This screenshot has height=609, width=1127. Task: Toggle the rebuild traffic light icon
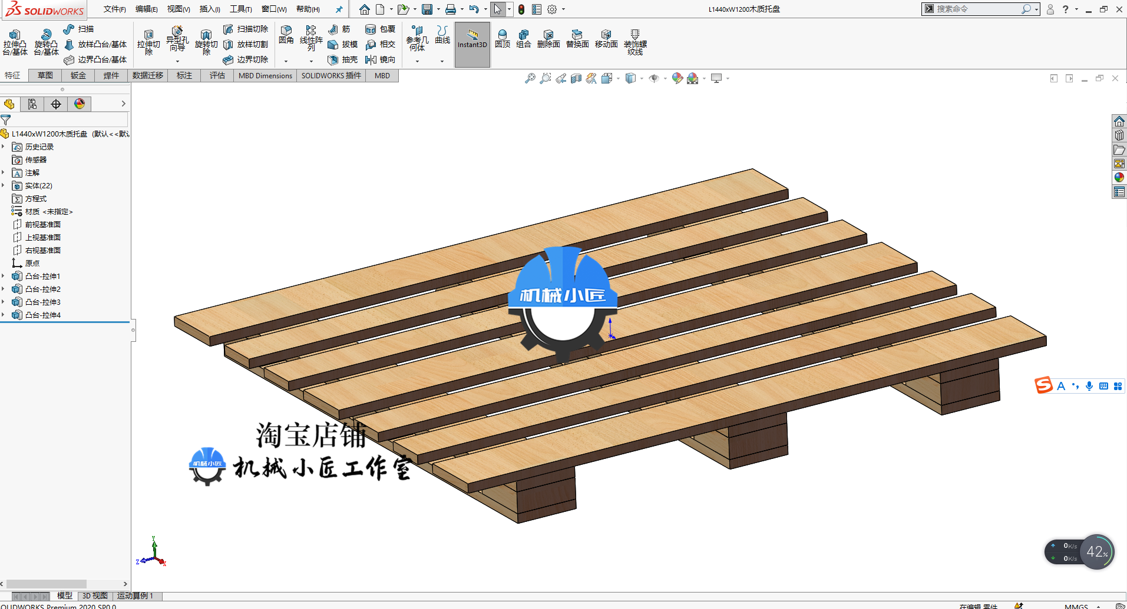click(521, 9)
